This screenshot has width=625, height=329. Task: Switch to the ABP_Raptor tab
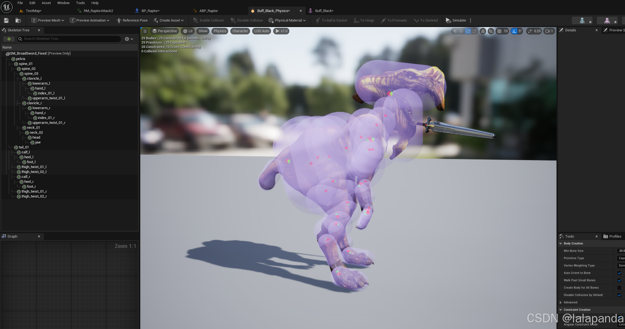tap(209, 11)
